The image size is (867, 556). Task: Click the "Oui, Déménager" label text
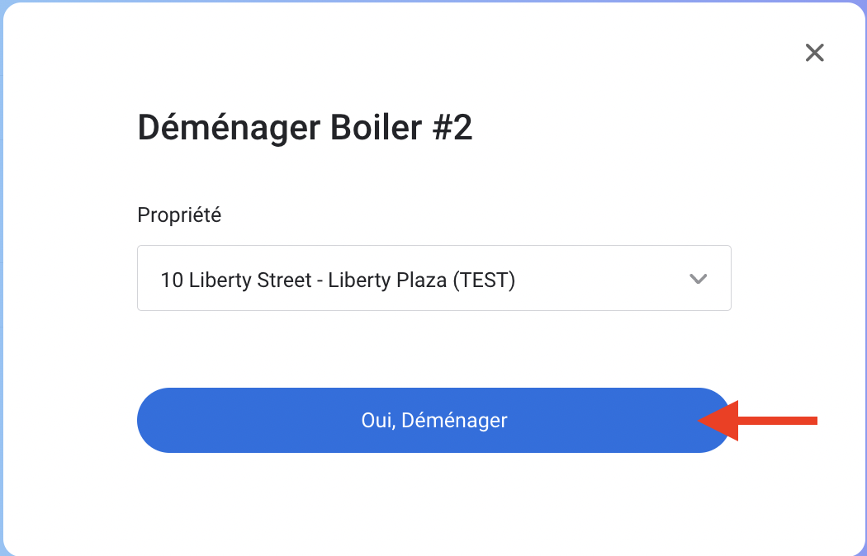pos(433,421)
